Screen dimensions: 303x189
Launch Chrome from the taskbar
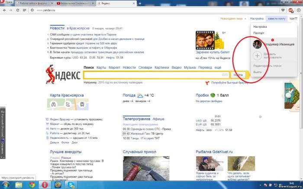(x=32, y=185)
